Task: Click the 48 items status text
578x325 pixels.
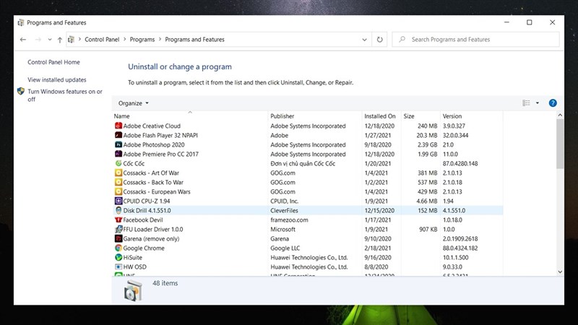Action: (x=165, y=283)
